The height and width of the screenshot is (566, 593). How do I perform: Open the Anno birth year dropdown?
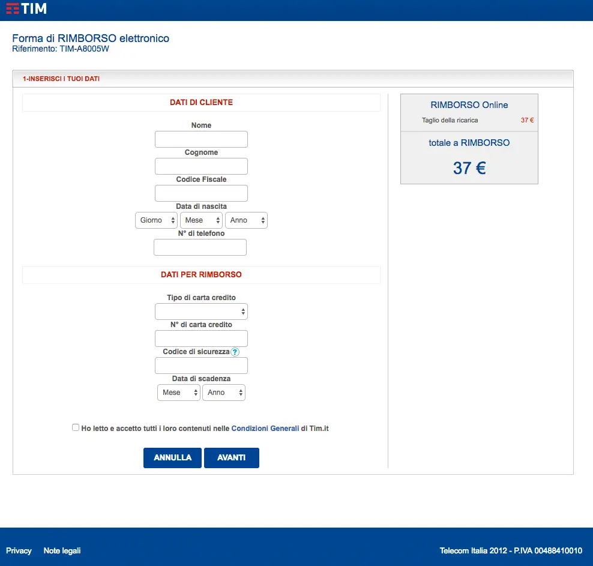tap(246, 220)
